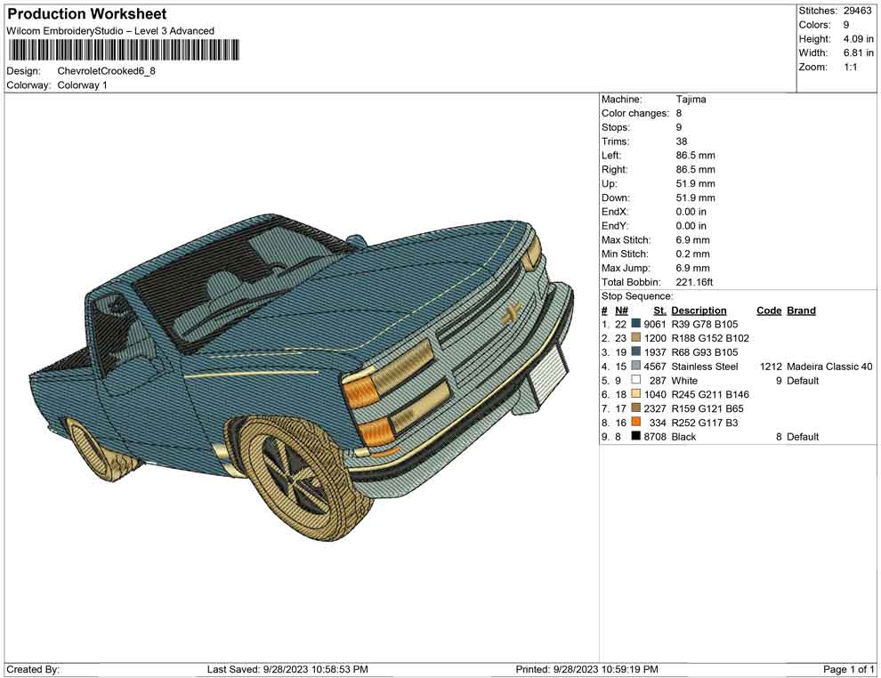Click the Machine value Tajima
Image resolution: width=881 pixels, height=678 pixels.
coord(691,100)
